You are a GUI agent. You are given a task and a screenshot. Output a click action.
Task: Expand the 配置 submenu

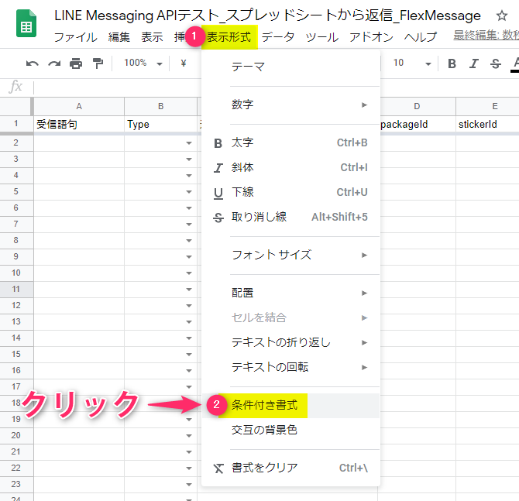290,293
